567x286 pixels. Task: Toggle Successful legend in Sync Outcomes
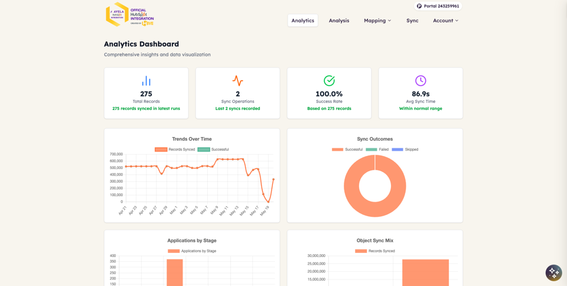(x=347, y=149)
